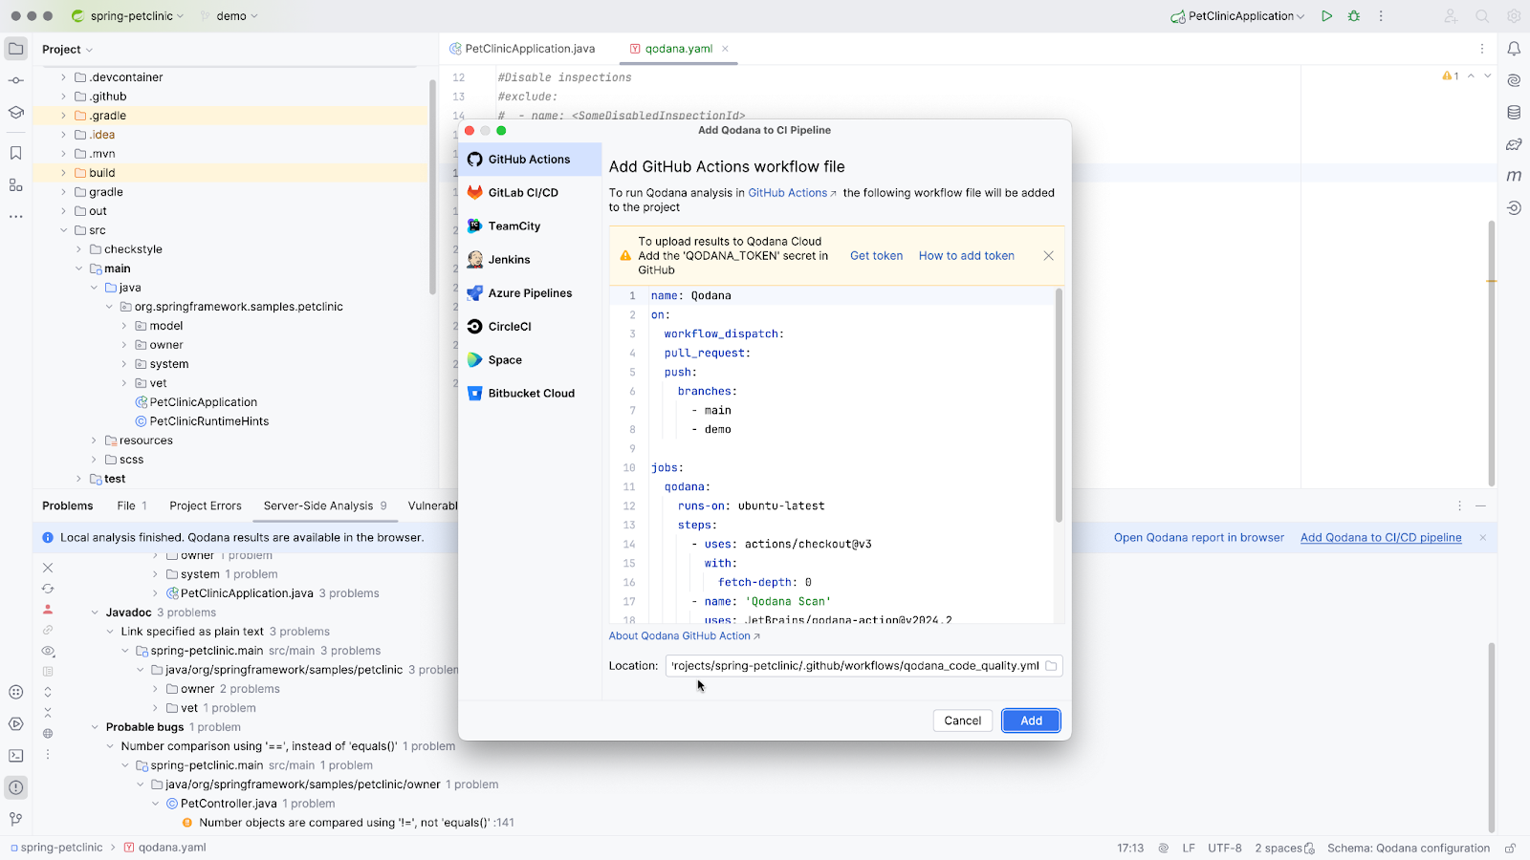Viewport: 1530px width, 860px height.
Task: Collapse the src folder in project tree
Action: point(64,230)
